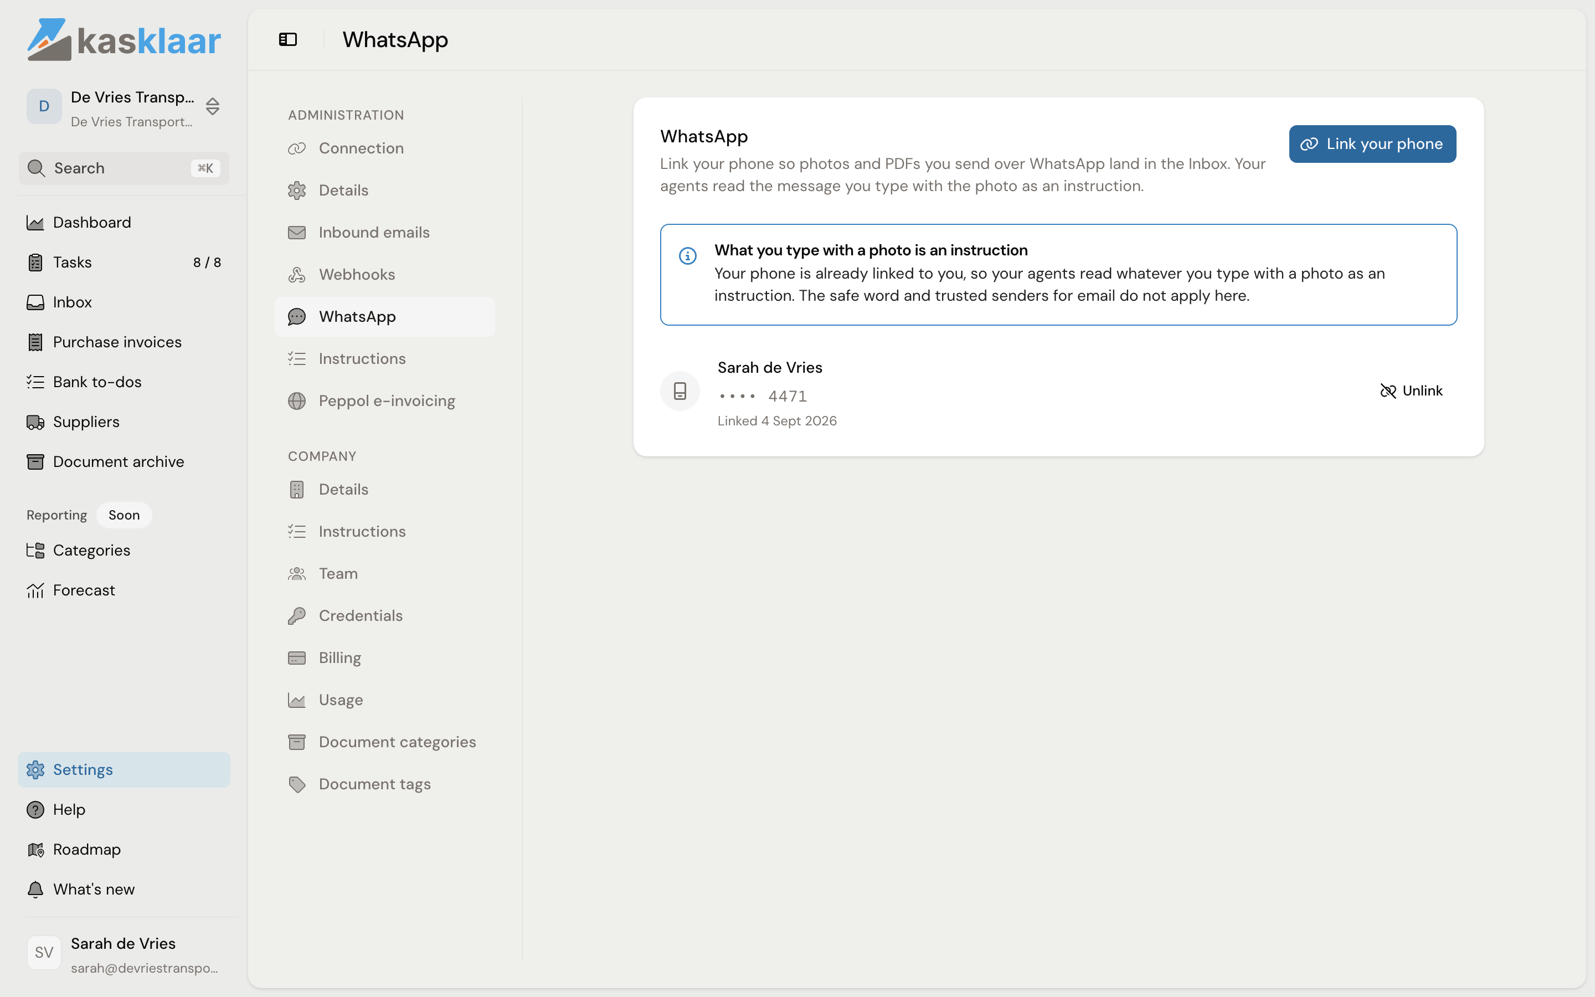Open Company Instructions settings
1595x997 pixels.
(x=385, y=532)
